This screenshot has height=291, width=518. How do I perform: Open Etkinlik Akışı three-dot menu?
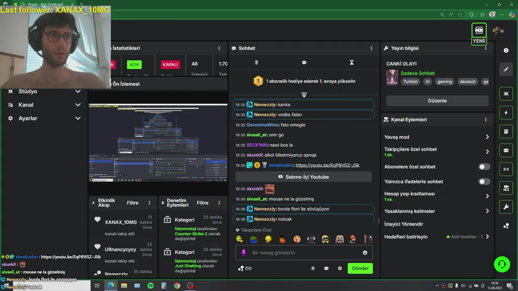149,203
